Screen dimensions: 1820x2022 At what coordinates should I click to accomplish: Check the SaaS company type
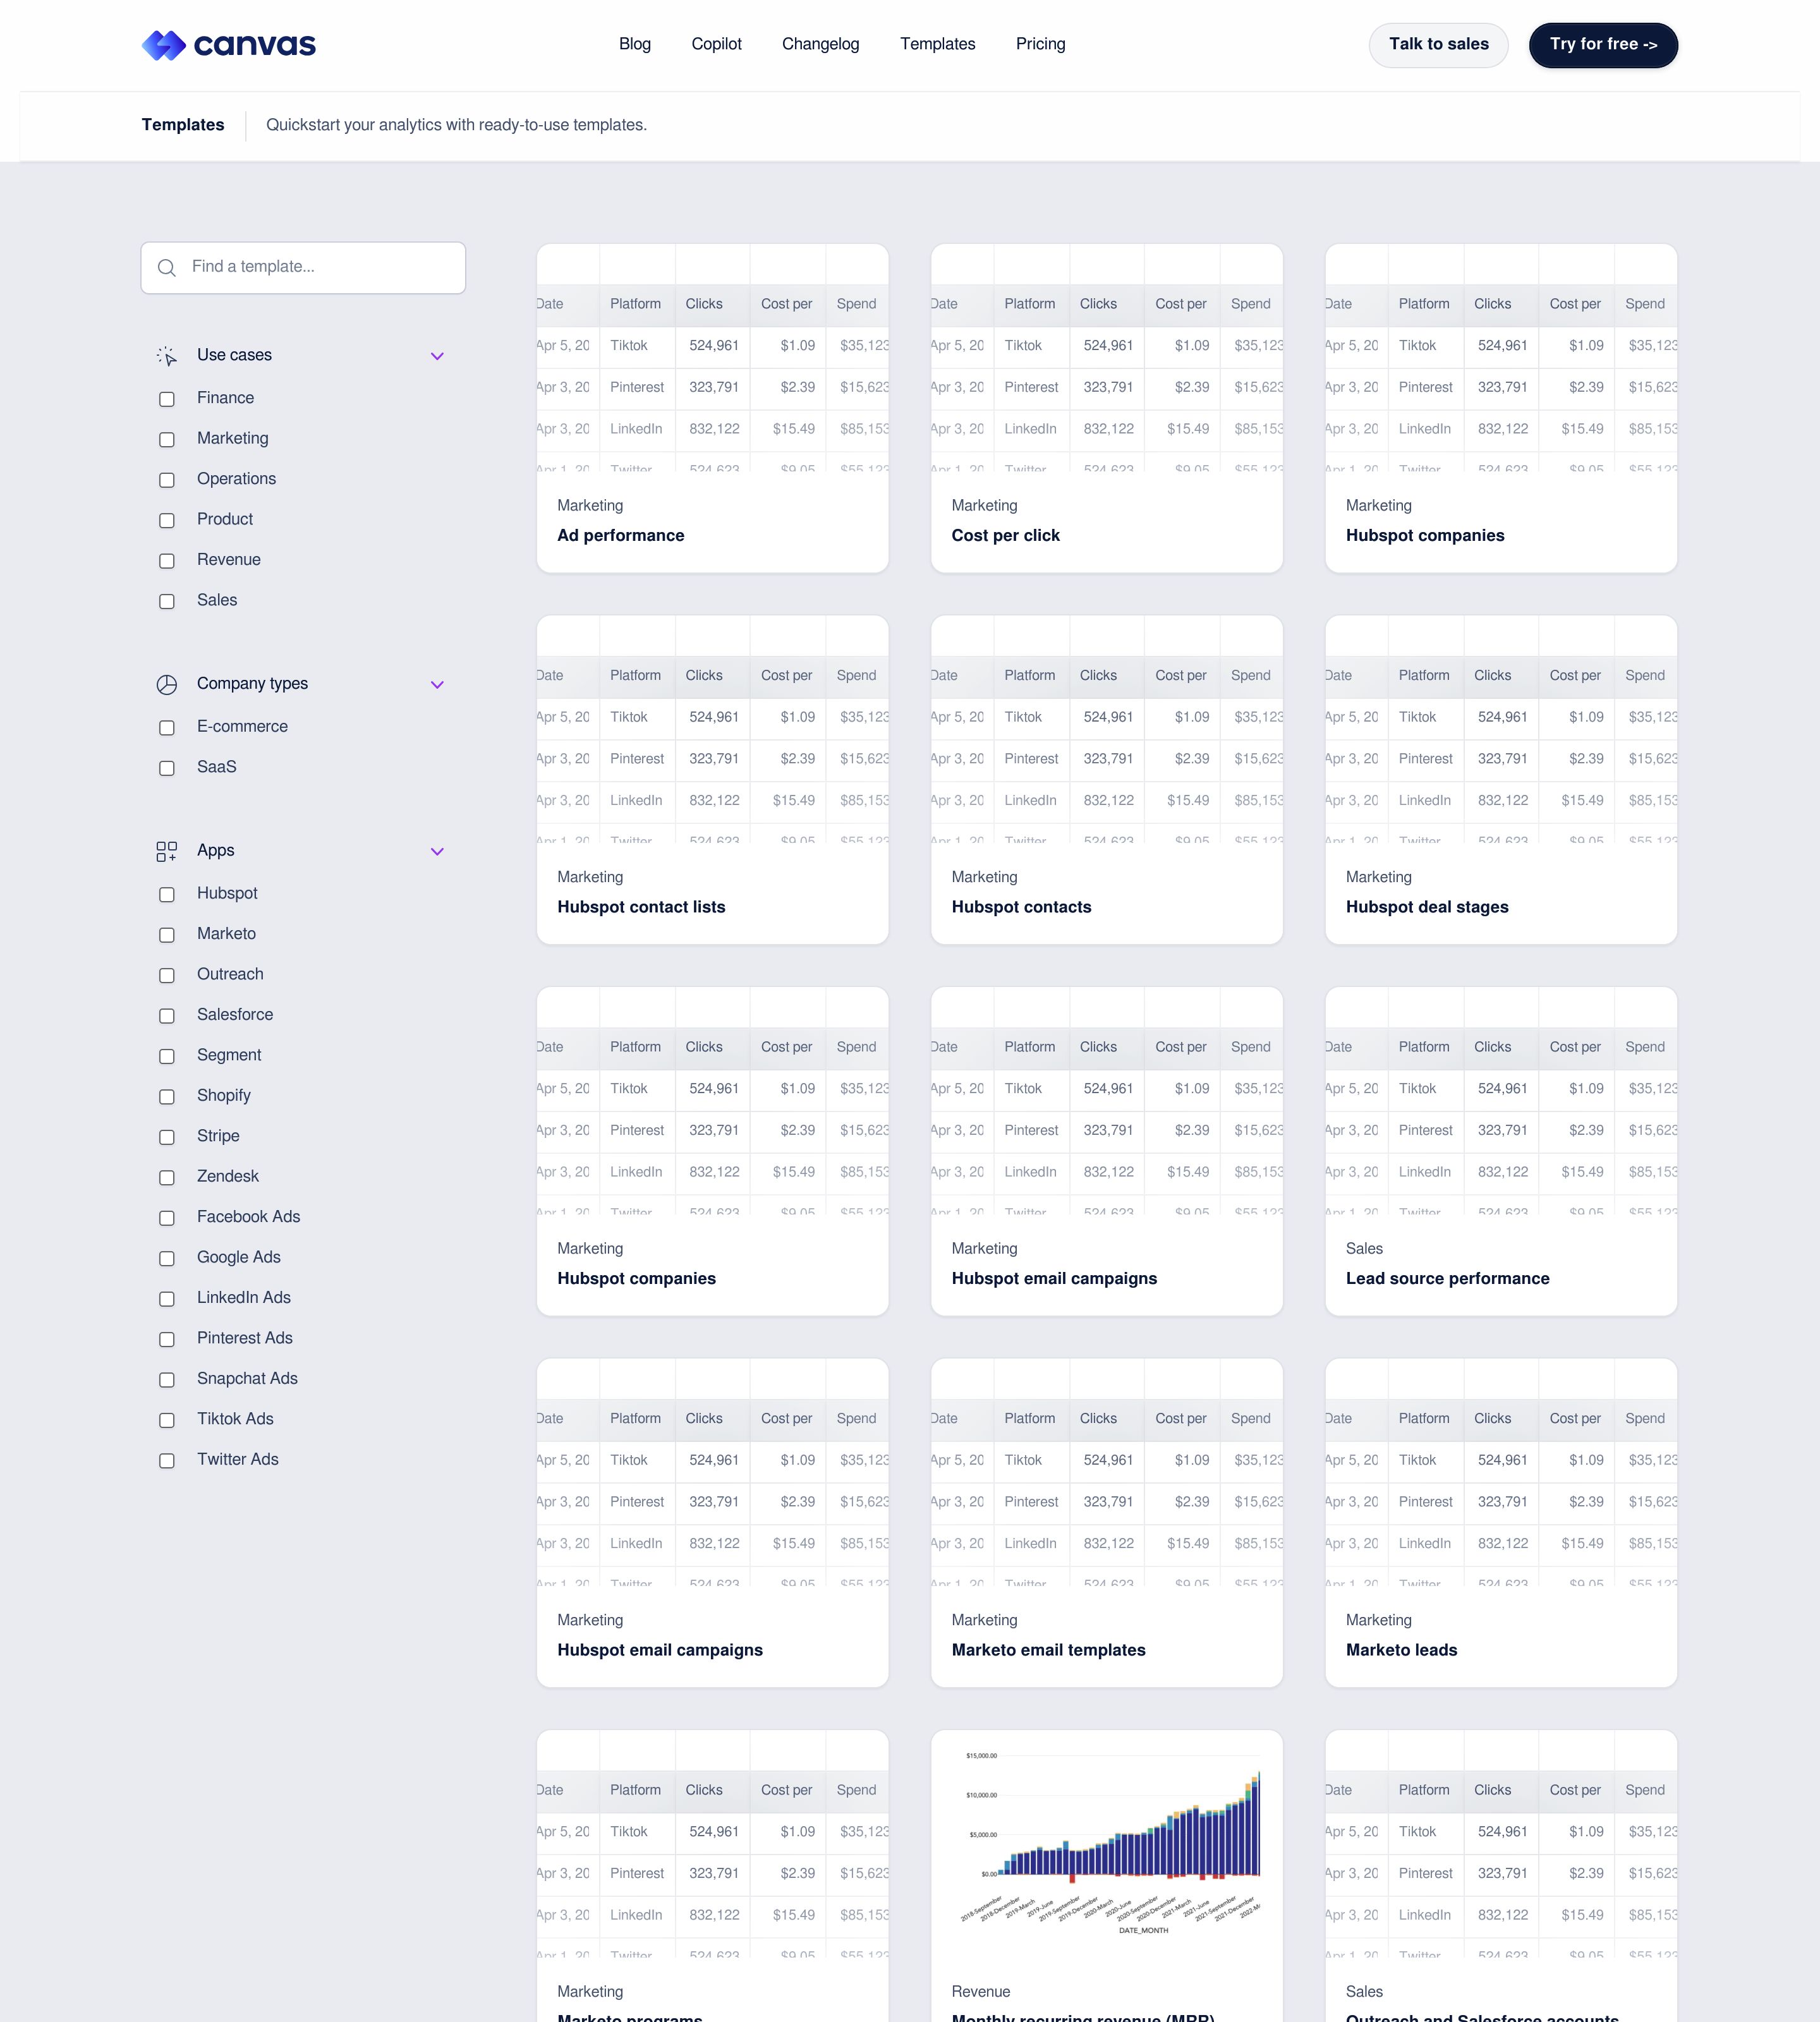coord(167,768)
